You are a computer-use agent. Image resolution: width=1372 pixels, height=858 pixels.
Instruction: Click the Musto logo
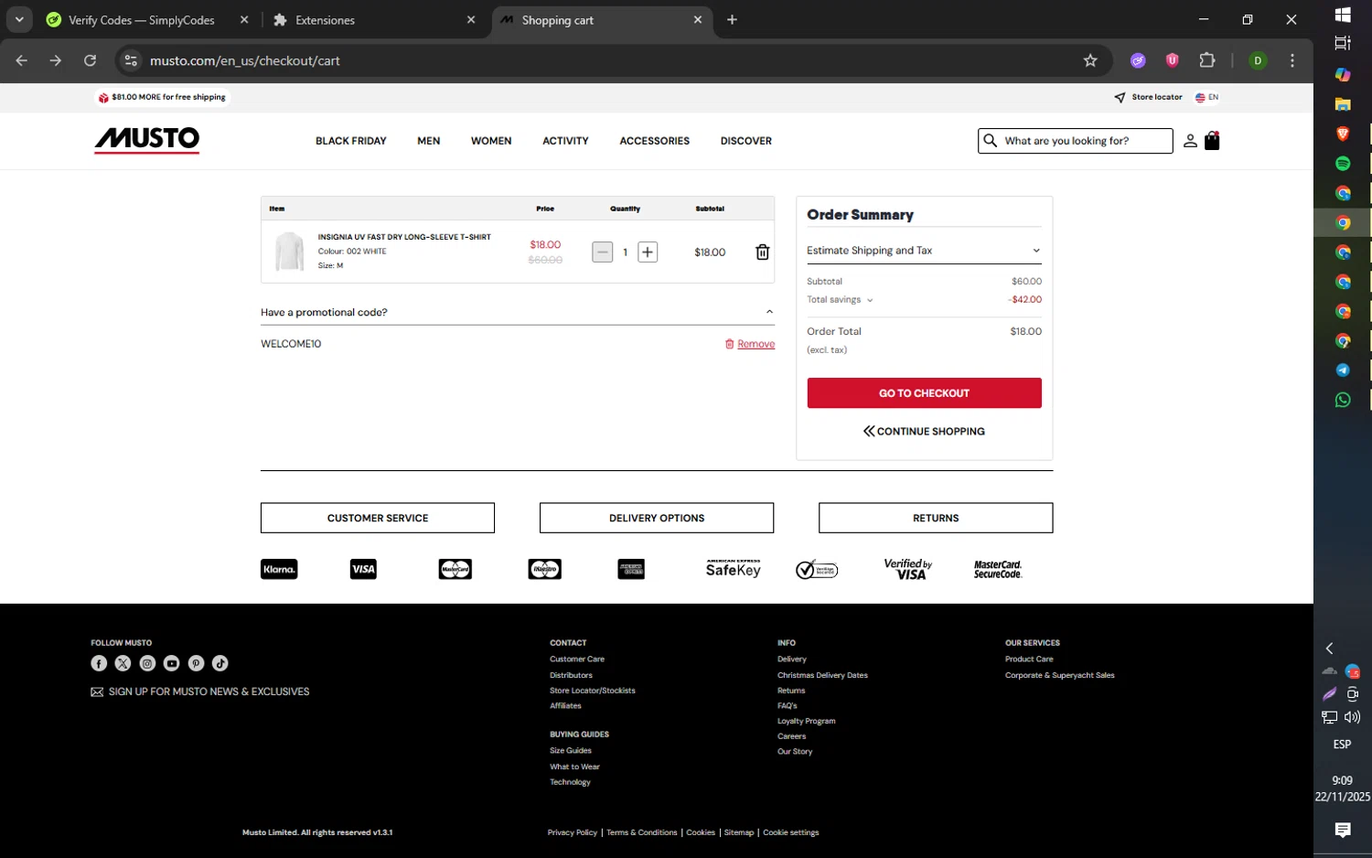coord(147,139)
